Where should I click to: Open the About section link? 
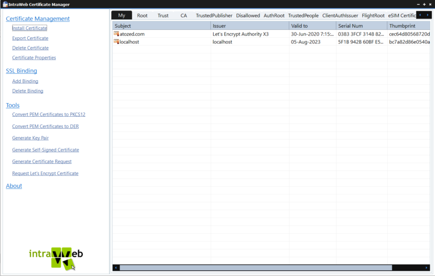click(x=14, y=186)
